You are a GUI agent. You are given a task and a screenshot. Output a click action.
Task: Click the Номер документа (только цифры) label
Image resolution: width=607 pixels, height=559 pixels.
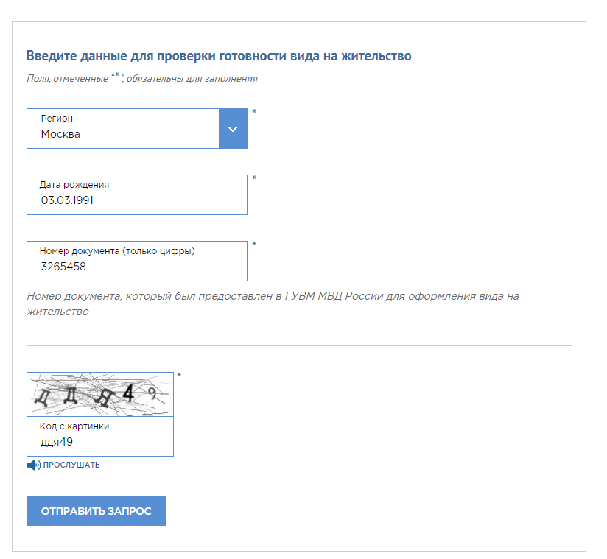click(116, 251)
